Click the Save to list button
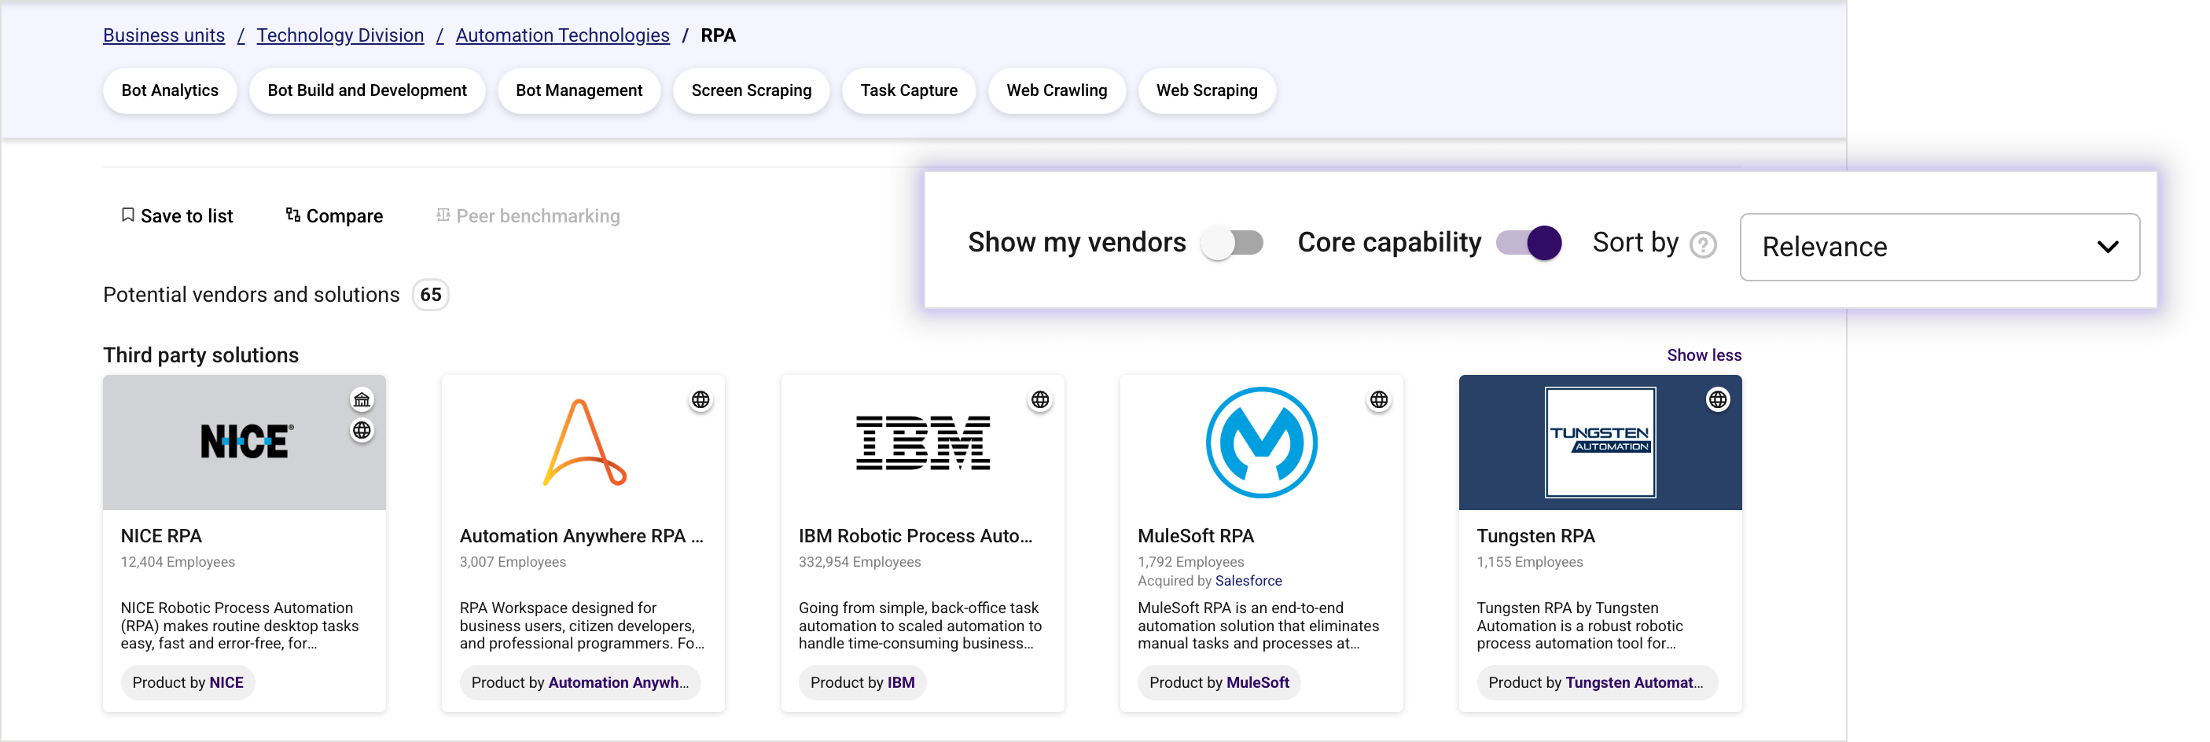This screenshot has width=2210, height=742. [178, 216]
